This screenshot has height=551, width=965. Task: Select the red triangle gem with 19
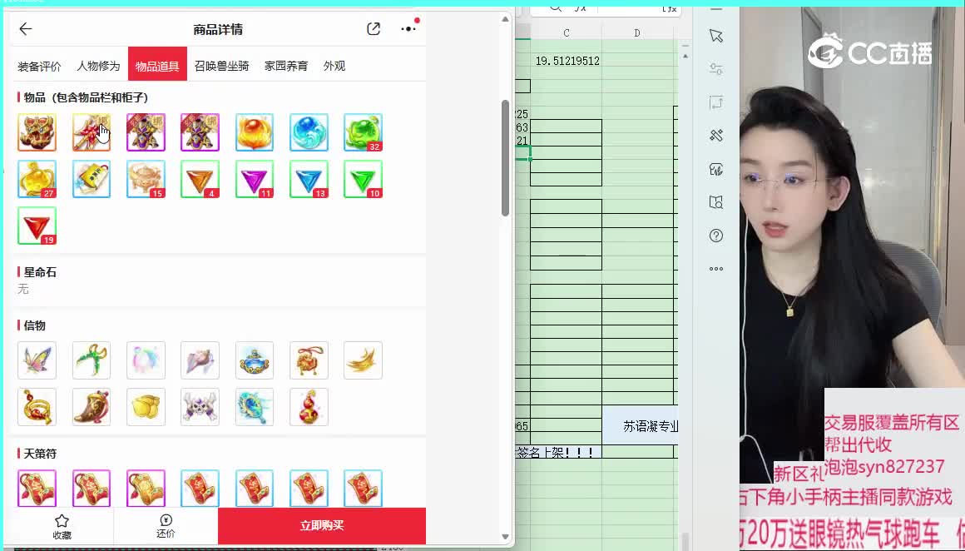[37, 226]
